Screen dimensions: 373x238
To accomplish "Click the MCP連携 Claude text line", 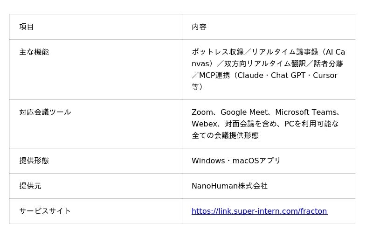I will click(x=264, y=76).
